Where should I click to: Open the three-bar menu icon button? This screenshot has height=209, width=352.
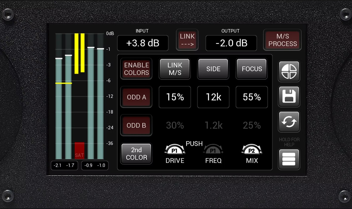[289, 159]
